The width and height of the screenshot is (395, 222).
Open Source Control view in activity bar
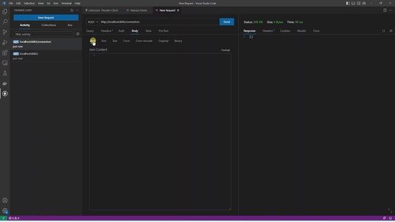tap(5, 32)
